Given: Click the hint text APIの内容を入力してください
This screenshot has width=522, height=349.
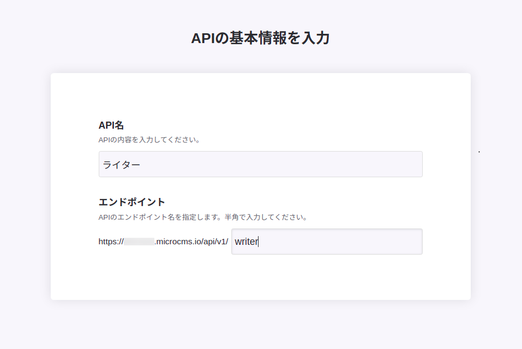Looking at the screenshot, I should tap(149, 140).
